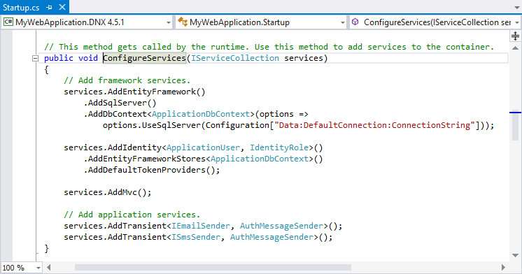Screen dimensions: 522x274
Task: Click the Startup class icon
Action: pos(183,22)
